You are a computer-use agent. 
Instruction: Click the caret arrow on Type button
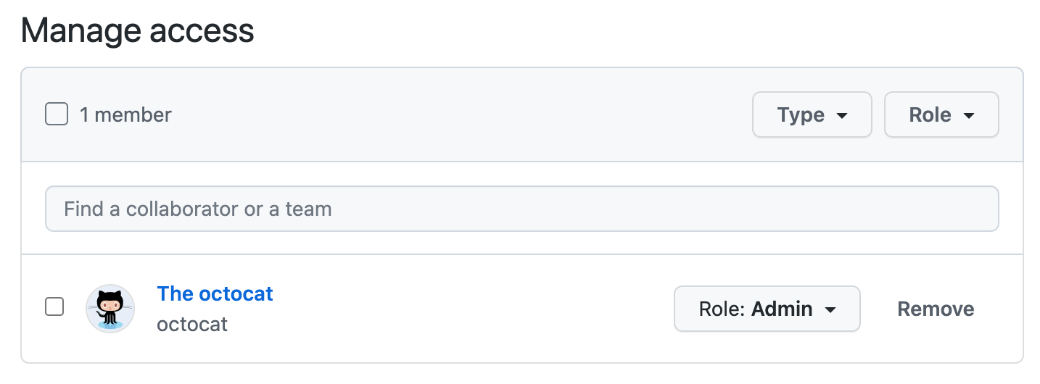[x=842, y=116]
